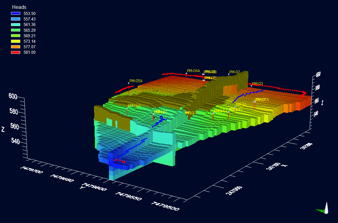Select the 7479700 tick label on Y axis
338x223 pixels.
32,170
